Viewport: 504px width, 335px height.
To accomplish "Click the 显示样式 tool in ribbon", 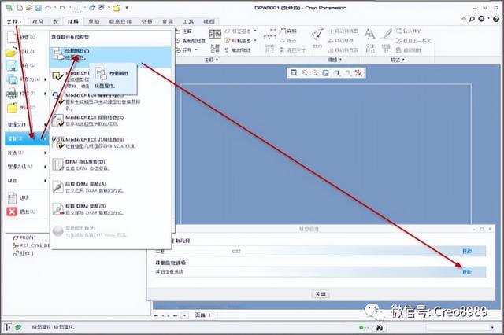I will (409, 31).
